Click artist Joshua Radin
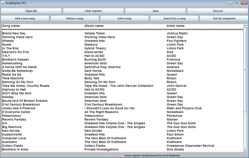249x158 pixels. 177,33
